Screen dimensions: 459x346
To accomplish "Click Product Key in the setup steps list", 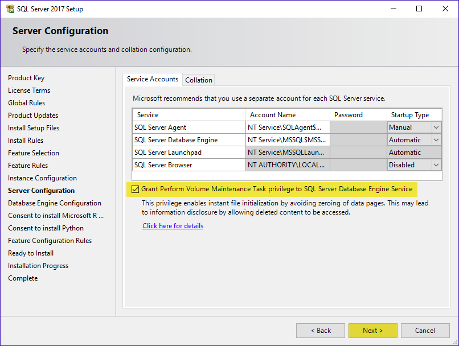I will point(26,78).
